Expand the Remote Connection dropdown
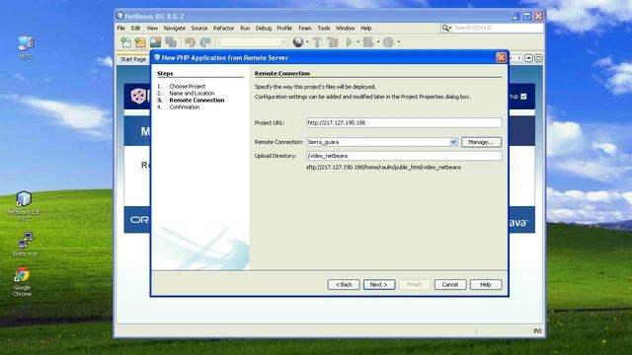Screen dimensions: 632x355 tap(453, 142)
